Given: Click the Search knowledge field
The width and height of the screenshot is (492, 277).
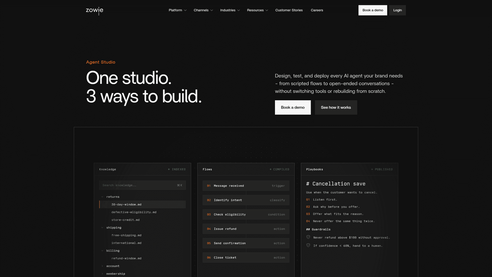Looking at the screenshot, I should [142, 185].
